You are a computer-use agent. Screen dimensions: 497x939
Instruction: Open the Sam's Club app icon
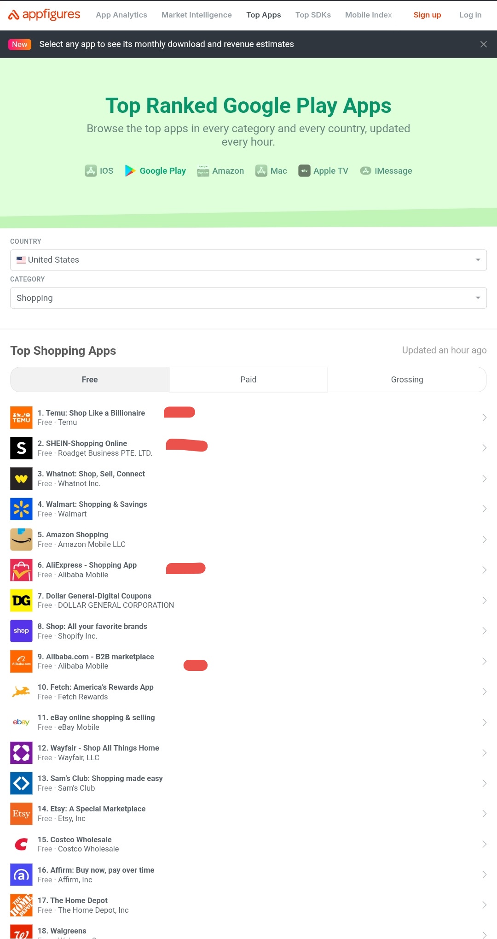(x=21, y=783)
